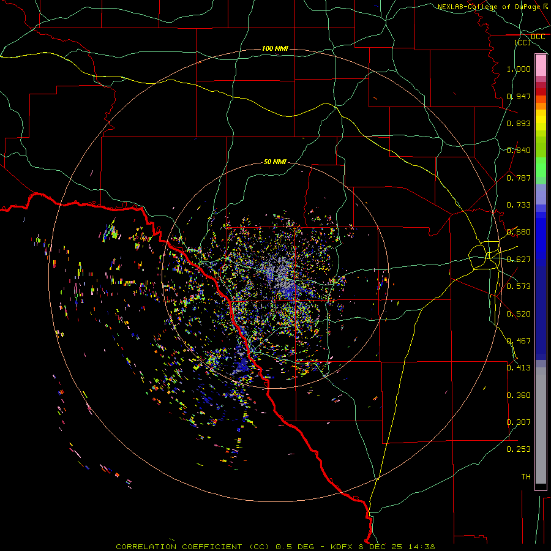Select the 0.573 legend value
The width and height of the screenshot is (551, 551).
519,287
